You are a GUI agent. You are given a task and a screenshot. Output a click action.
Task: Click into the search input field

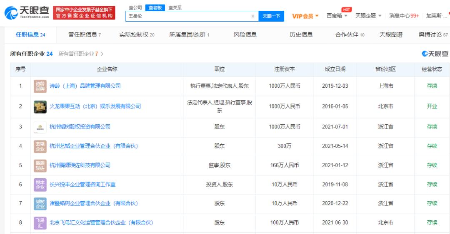click(187, 16)
